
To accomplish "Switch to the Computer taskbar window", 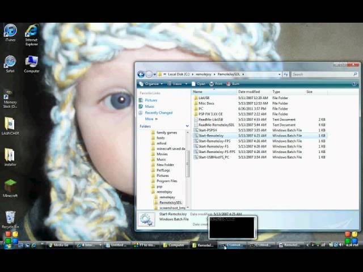I will tap(175, 245).
